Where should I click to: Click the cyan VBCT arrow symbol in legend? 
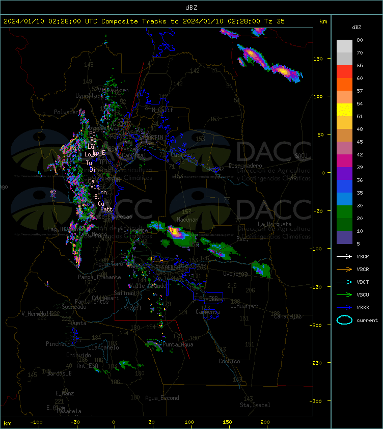(x=344, y=282)
